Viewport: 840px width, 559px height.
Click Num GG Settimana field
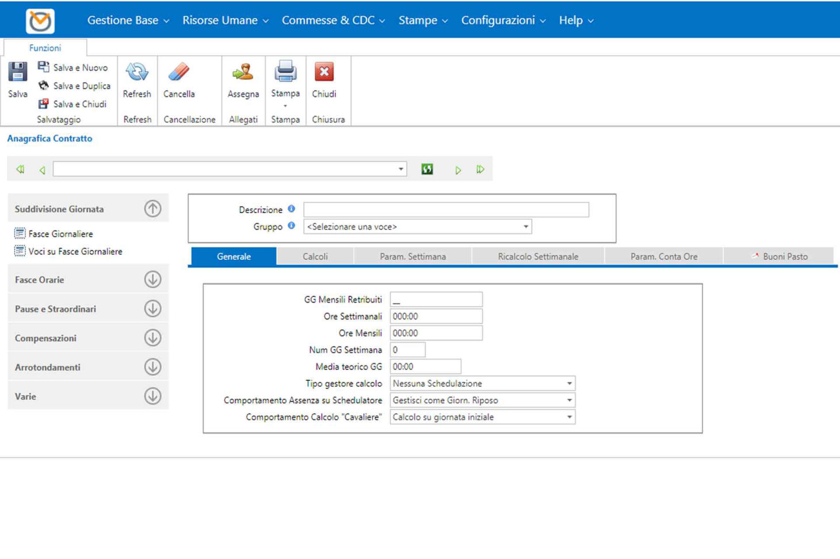[x=407, y=349]
